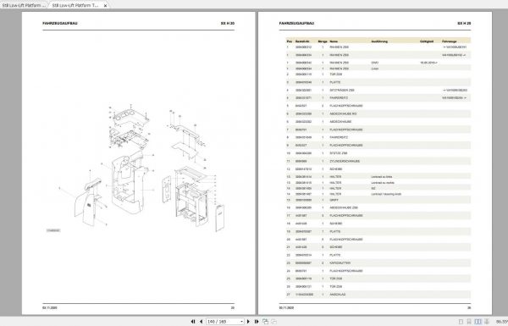This screenshot has width=508, height=326.
Task: Click the Fahrzeuge column header
Action: point(450,41)
